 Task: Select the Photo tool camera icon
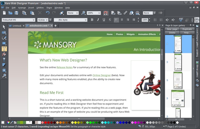tap(4, 32)
